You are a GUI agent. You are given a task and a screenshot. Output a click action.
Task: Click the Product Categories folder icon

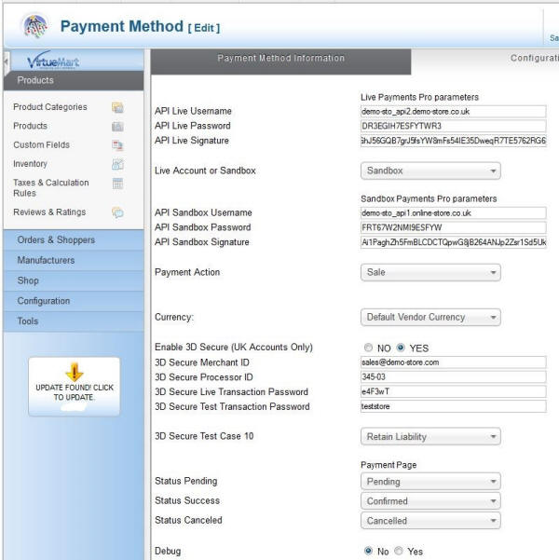[117, 107]
